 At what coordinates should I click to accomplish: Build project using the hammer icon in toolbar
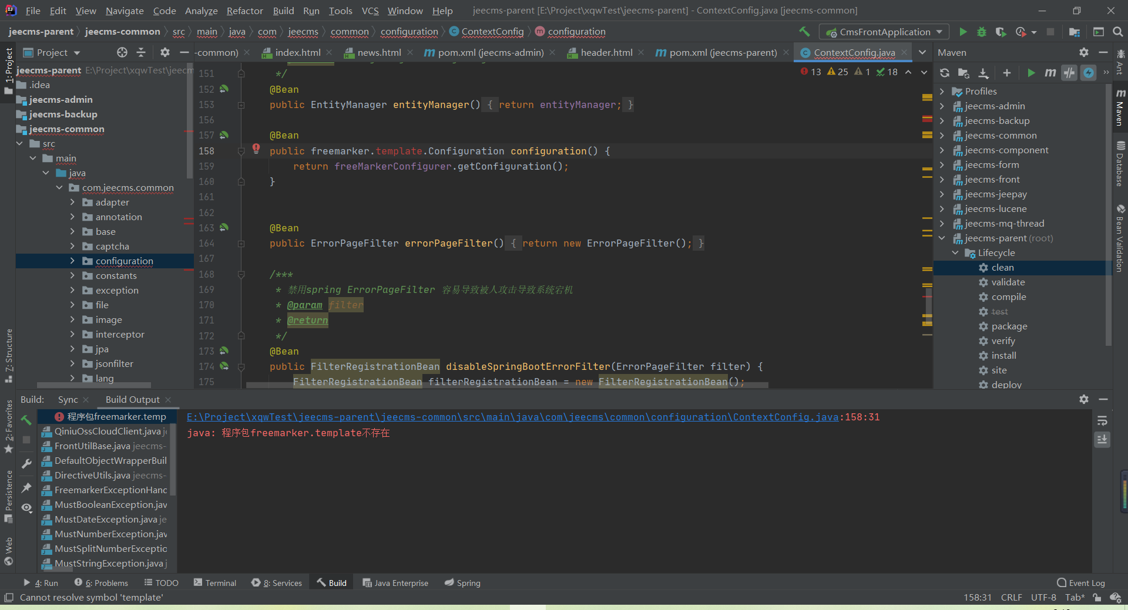804,32
